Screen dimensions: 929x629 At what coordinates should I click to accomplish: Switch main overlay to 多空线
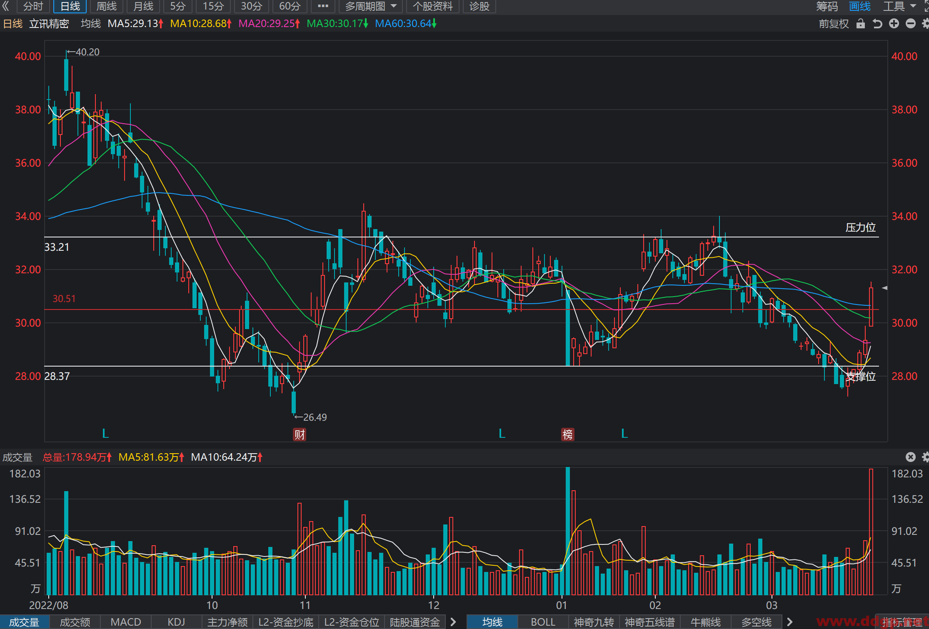click(x=757, y=622)
